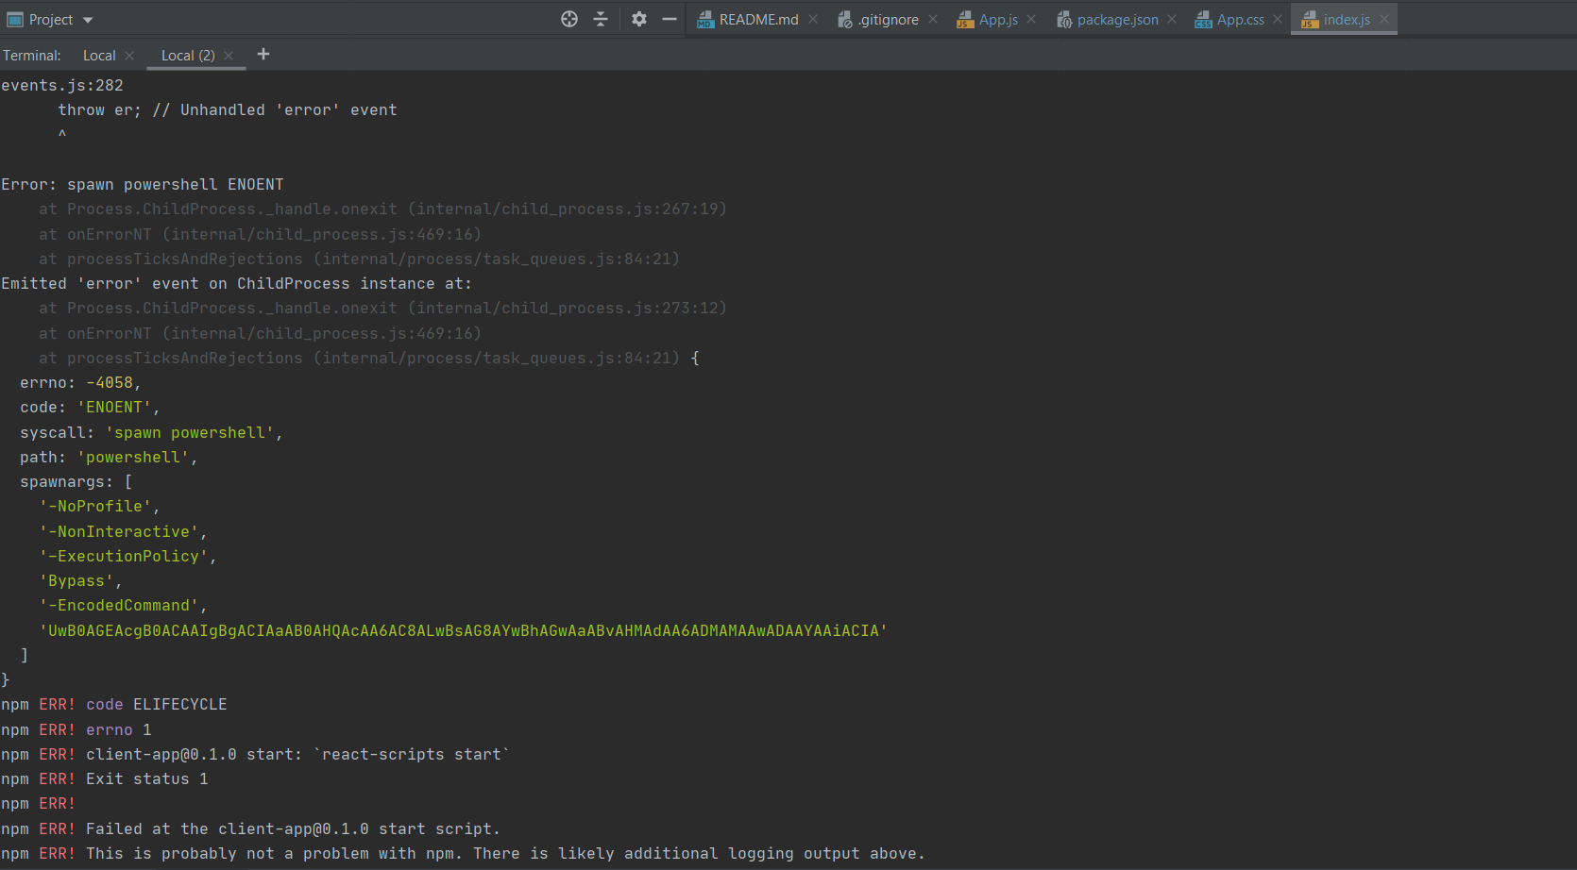Close the package.json tab
The image size is (1577, 870).
[1172, 19]
